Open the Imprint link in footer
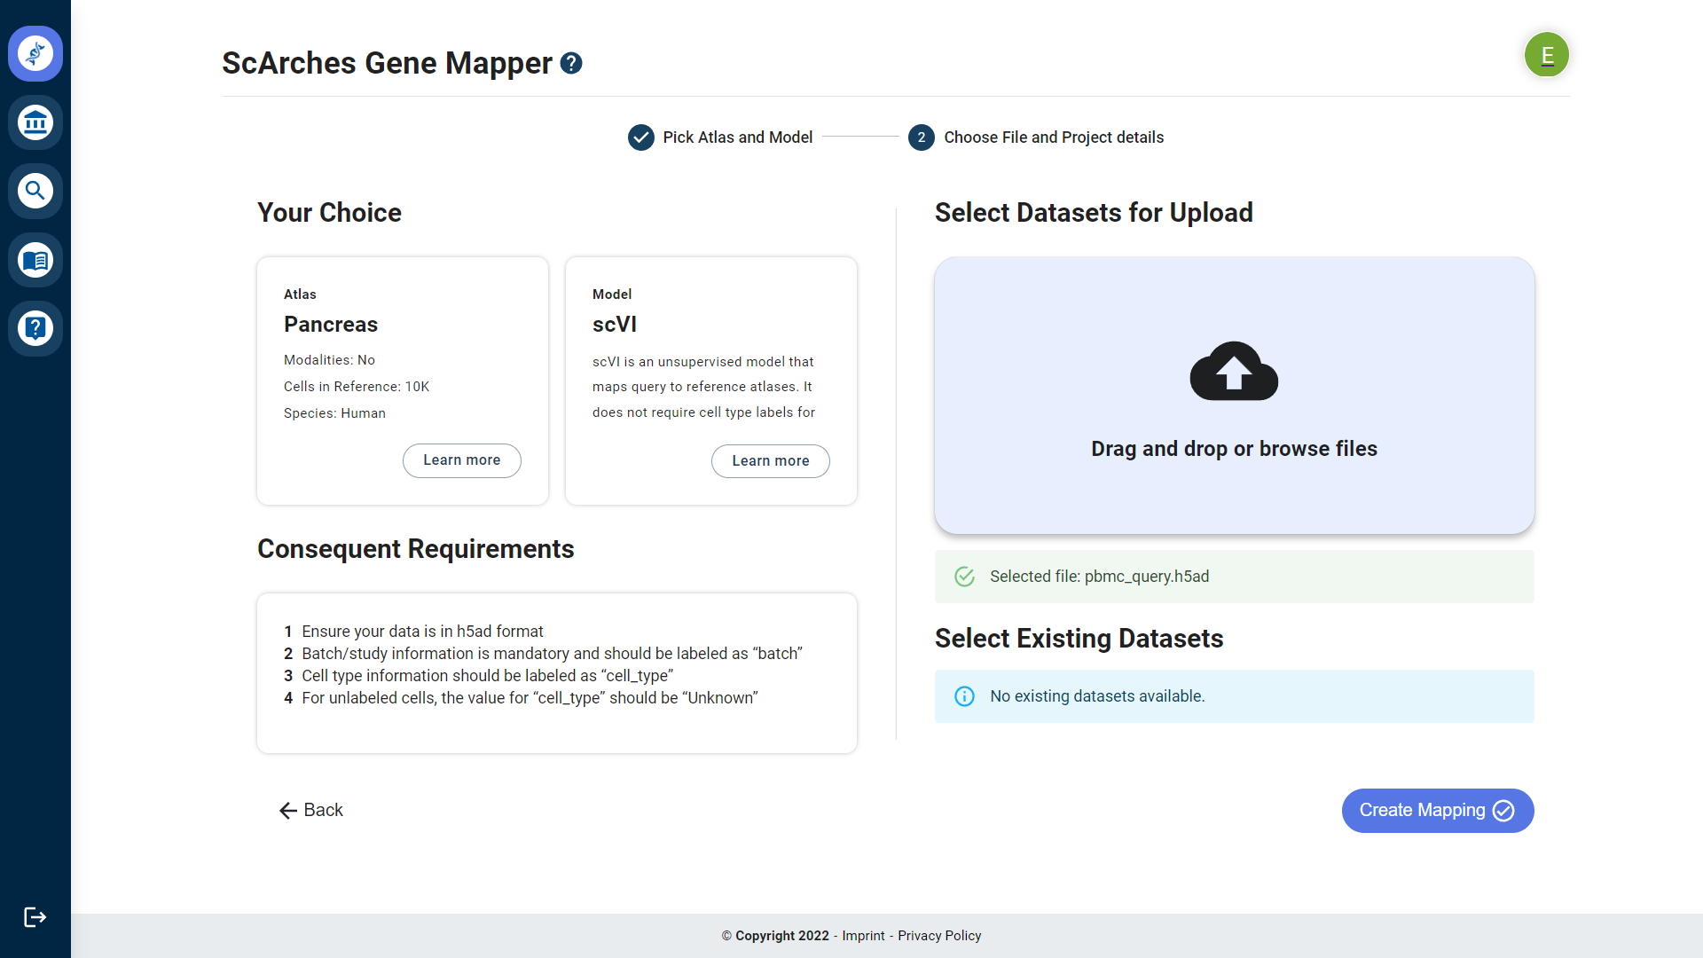The image size is (1703, 958). click(x=863, y=936)
